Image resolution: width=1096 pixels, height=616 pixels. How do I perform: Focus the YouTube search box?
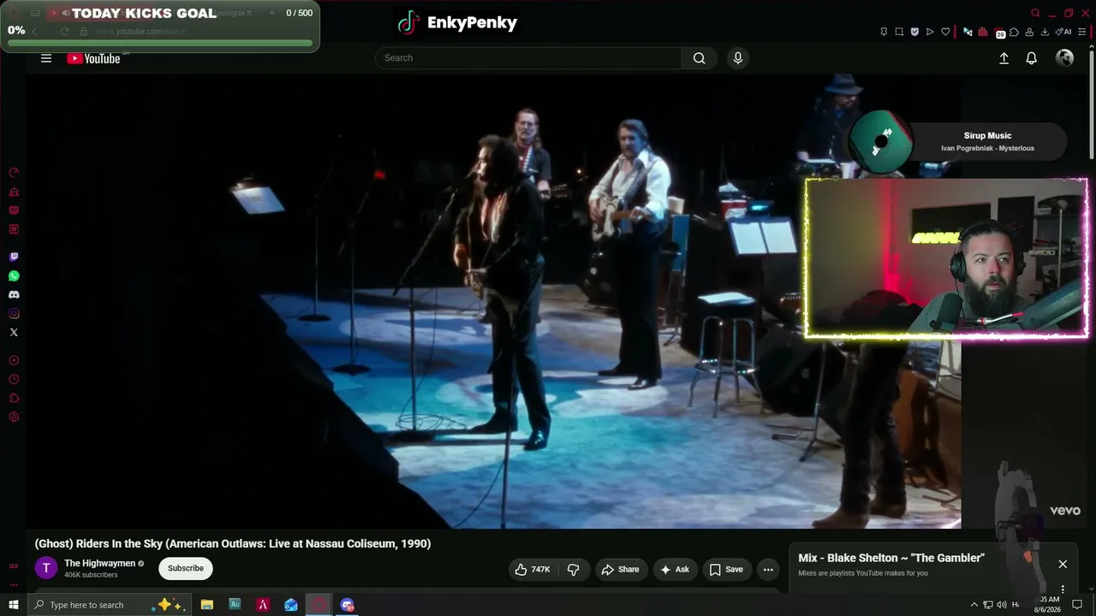click(528, 58)
